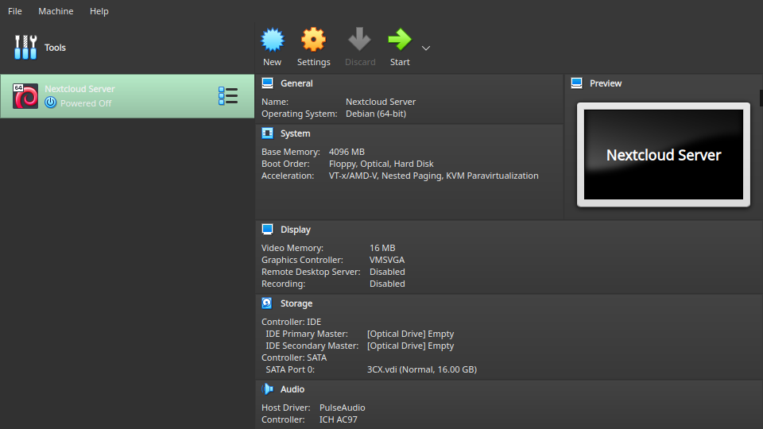Select the Tools icon in sidebar
This screenshot has height=429, width=763.
25,47
